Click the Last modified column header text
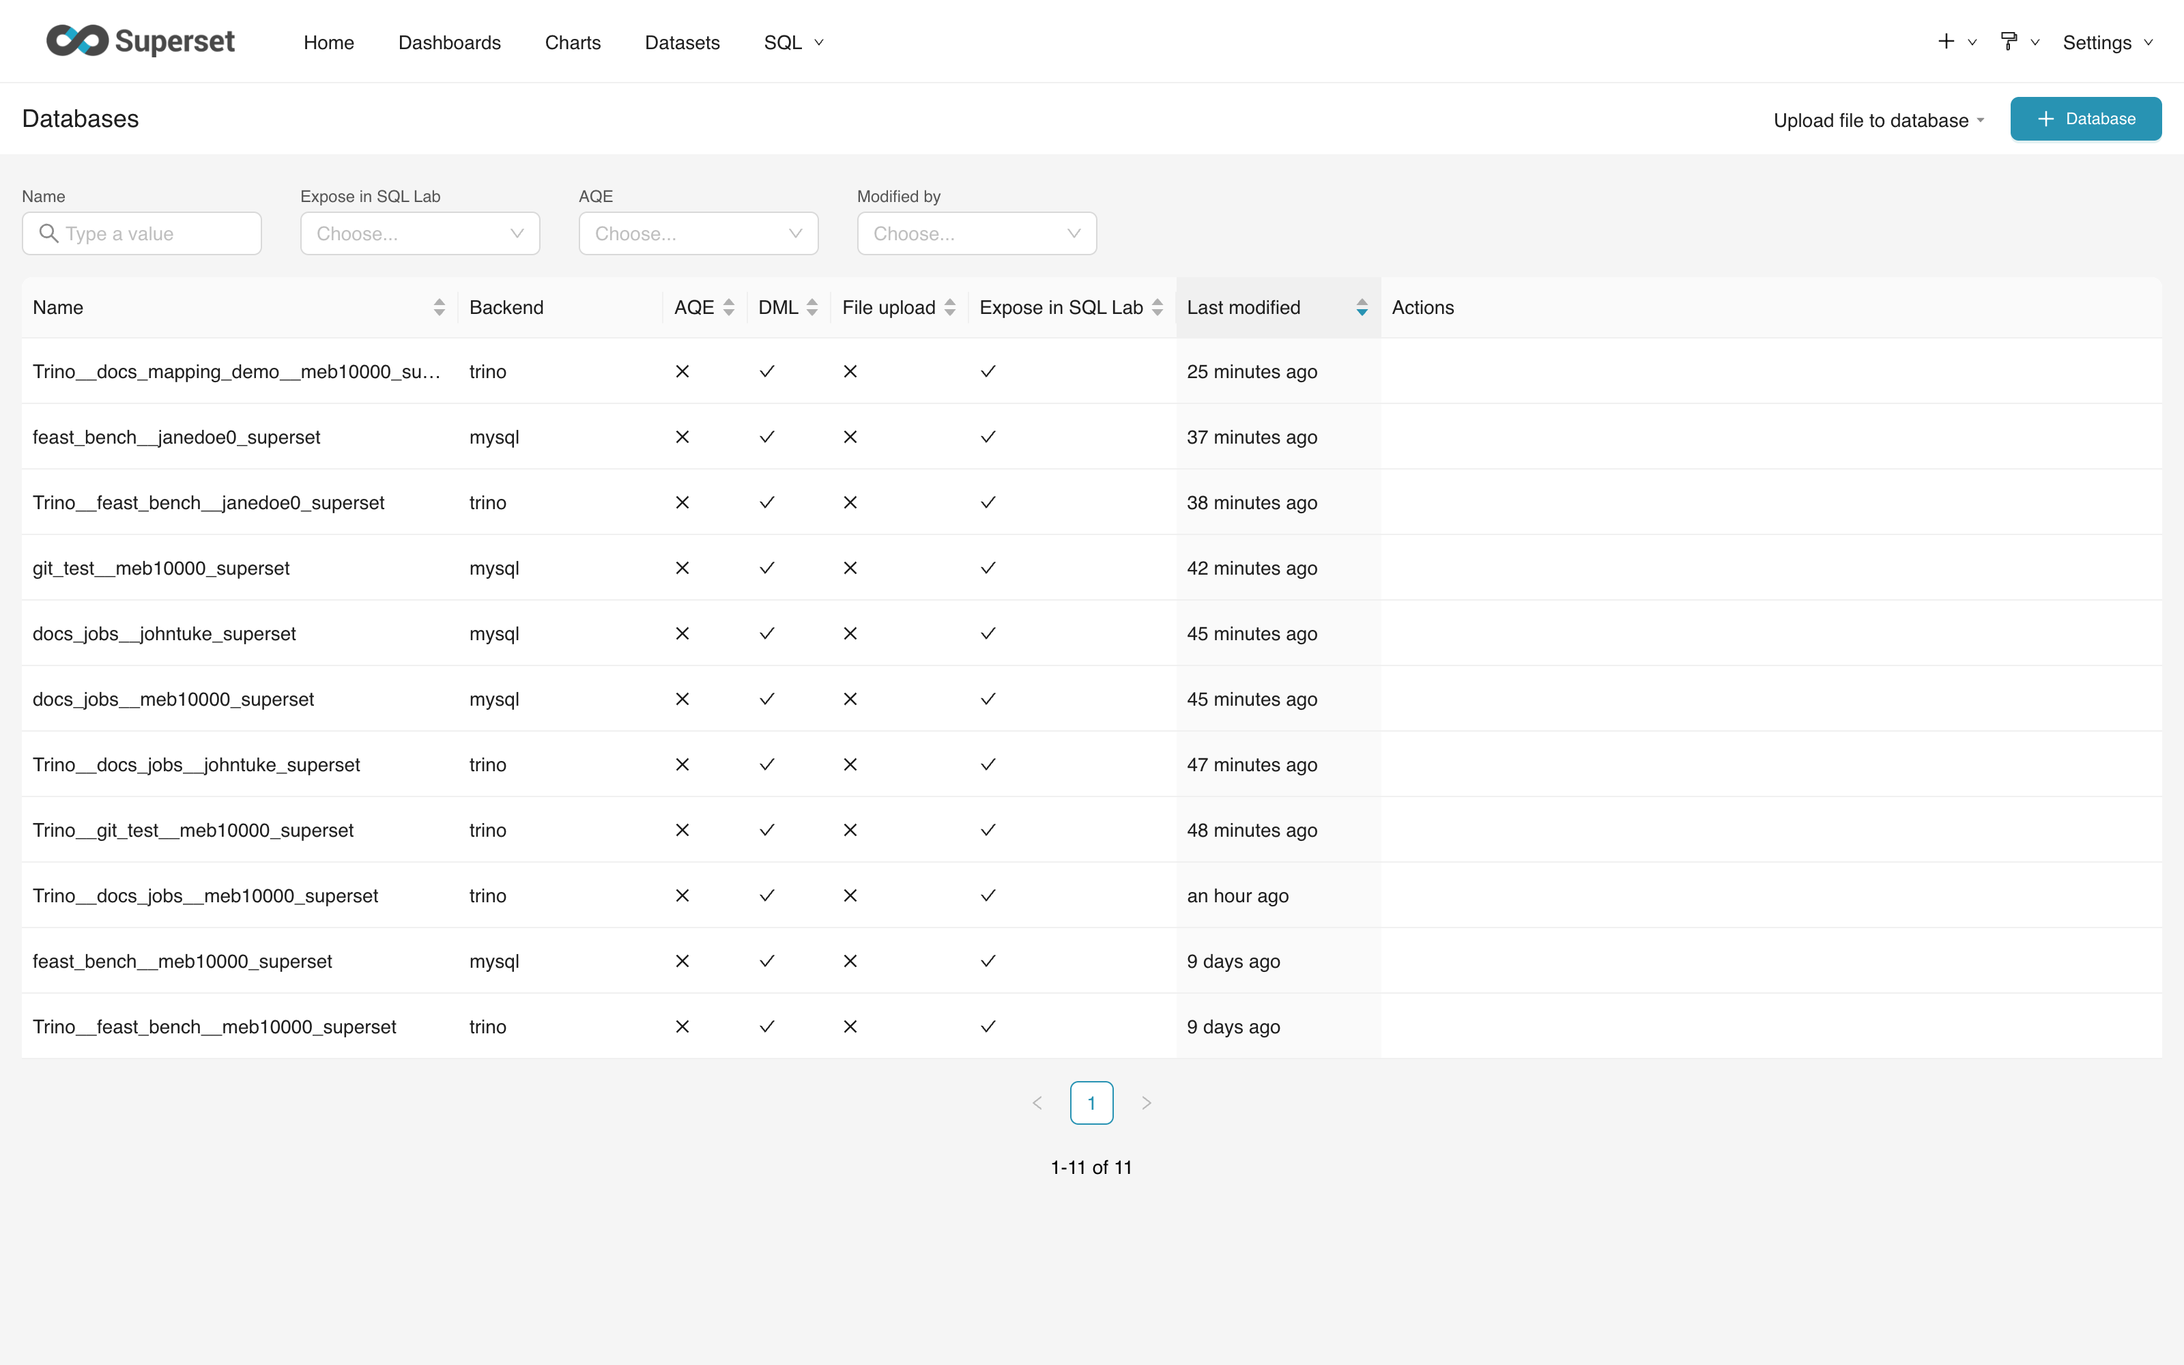Image resolution: width=2184 pixels, height=1365 pixels. 1244,308
